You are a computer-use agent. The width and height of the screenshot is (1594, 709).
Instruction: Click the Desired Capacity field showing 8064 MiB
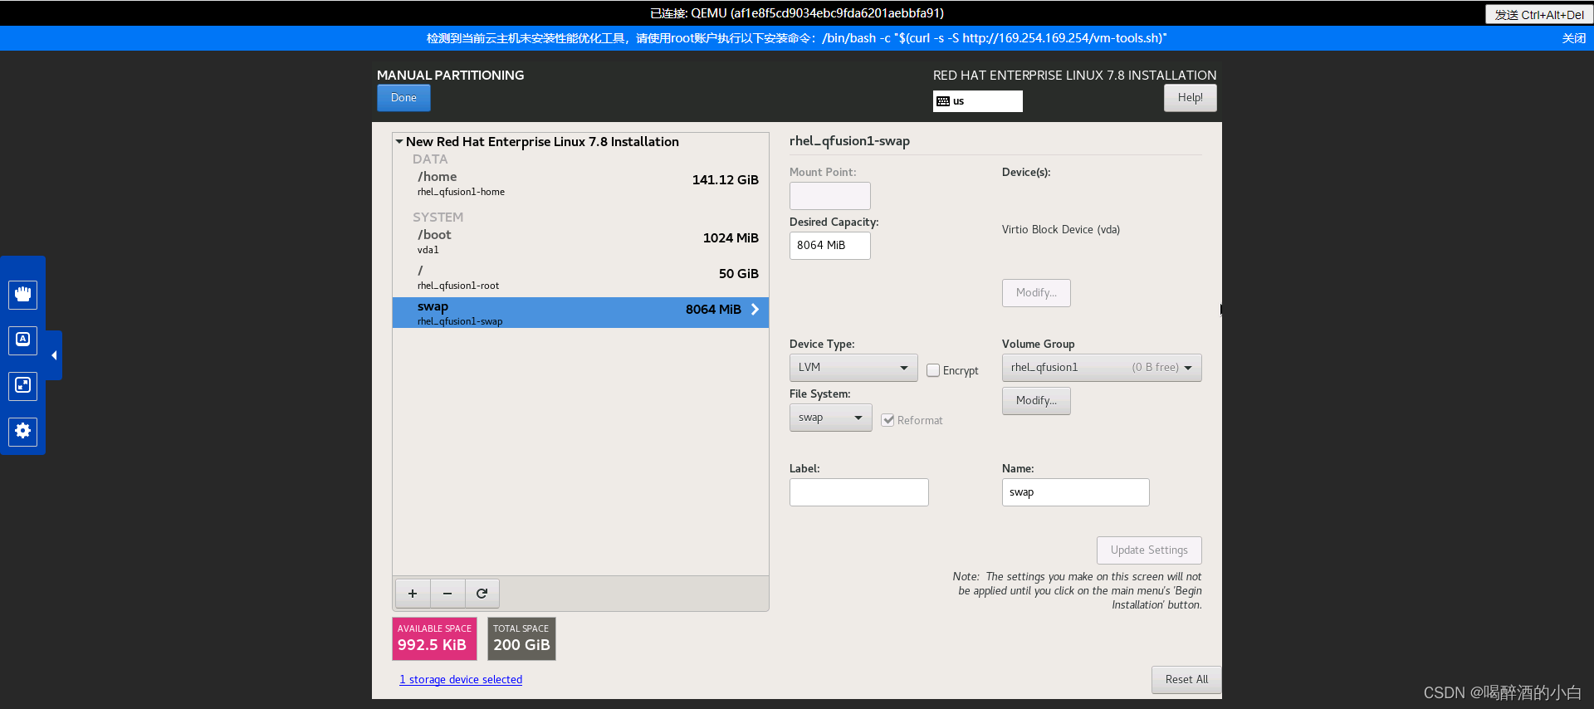[829, 246]
